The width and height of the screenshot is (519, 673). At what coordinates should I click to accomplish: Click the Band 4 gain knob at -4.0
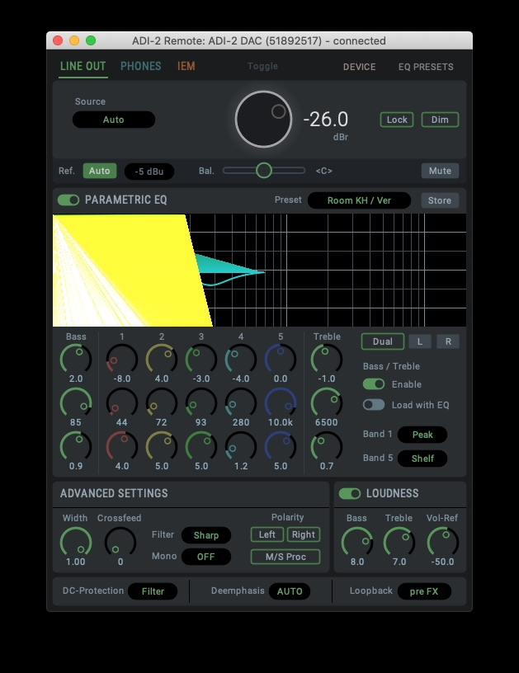click(241, 359)
